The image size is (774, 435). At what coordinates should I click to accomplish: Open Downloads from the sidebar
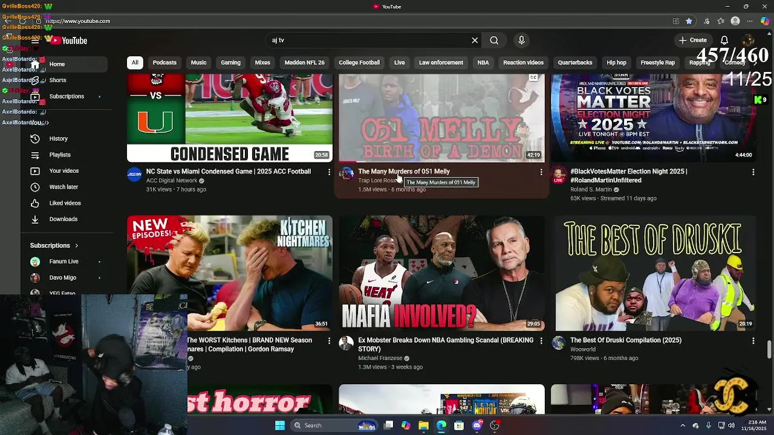[63, 219]
